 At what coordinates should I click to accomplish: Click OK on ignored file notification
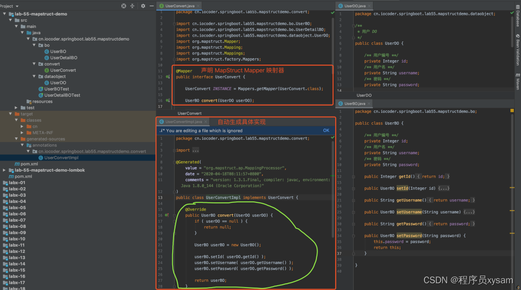click(x=326, y=131)
